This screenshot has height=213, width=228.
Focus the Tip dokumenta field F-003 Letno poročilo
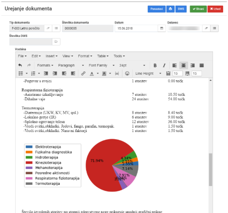[x=27, y=28]
